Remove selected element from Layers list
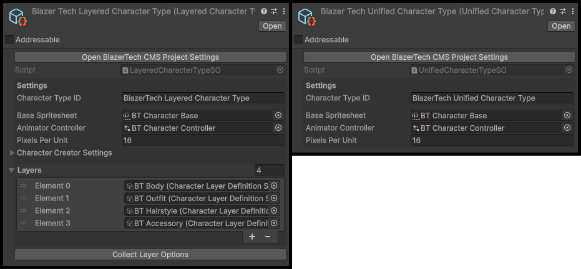 (x=268, y=237)
